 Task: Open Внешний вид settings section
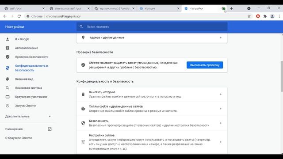[x=24, y=79]
